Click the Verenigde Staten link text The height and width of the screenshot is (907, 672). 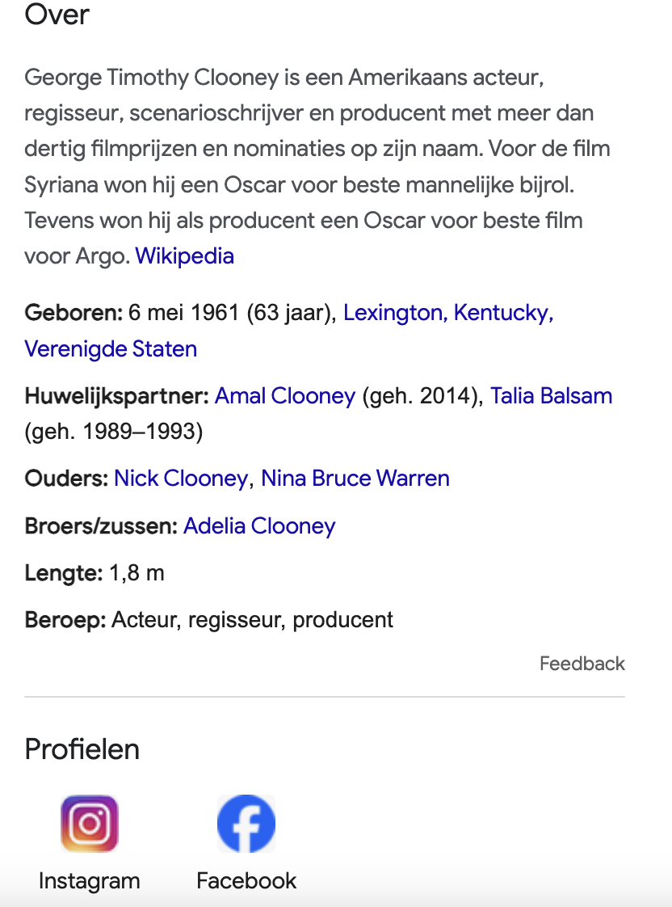click(x=111, y=348)
